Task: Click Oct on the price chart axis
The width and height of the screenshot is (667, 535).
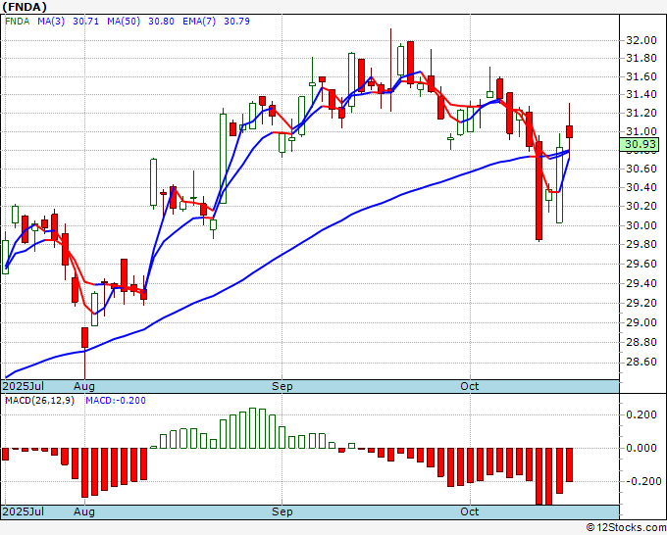Action: pyautogui.click(x=469, y=386)
